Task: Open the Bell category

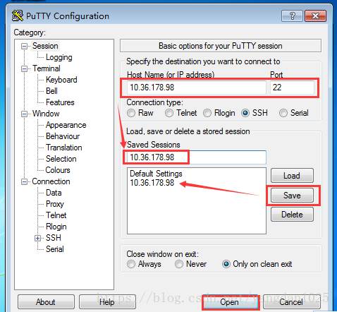Action: click(x=51, y=91)
